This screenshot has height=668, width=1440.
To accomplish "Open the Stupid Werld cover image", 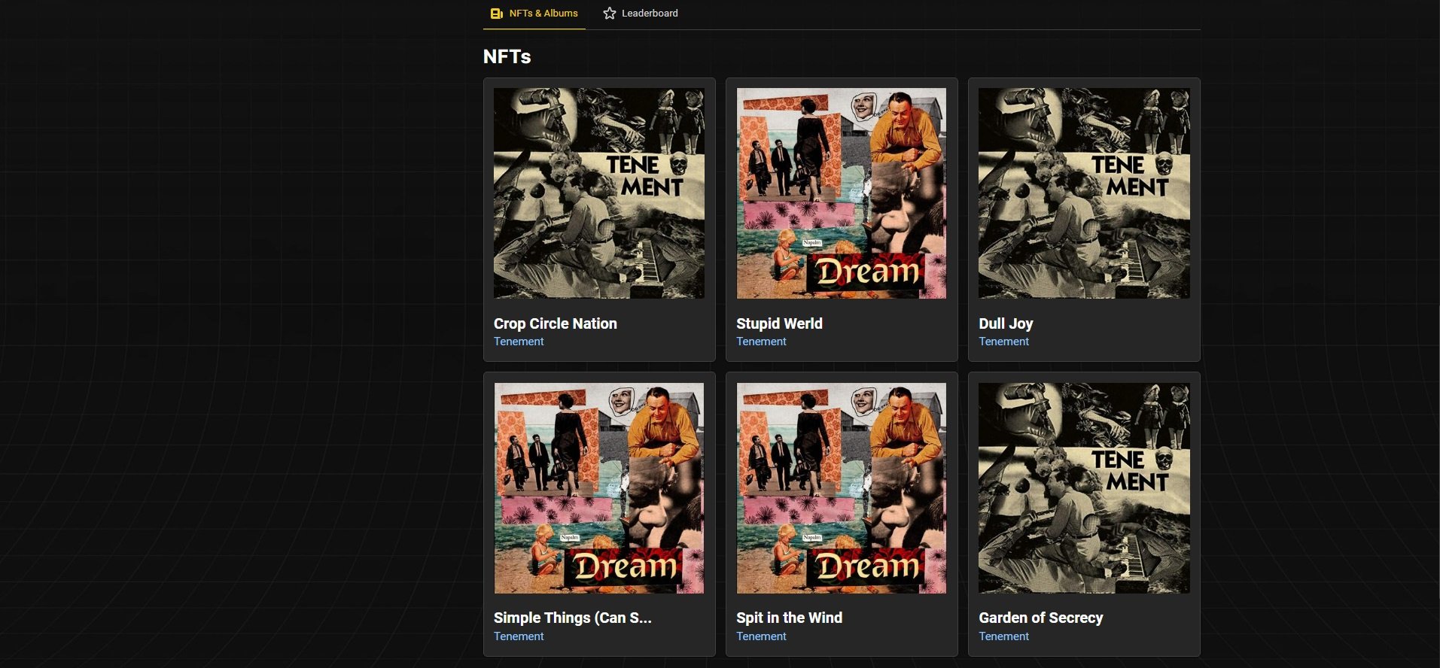I will point(841,193).
